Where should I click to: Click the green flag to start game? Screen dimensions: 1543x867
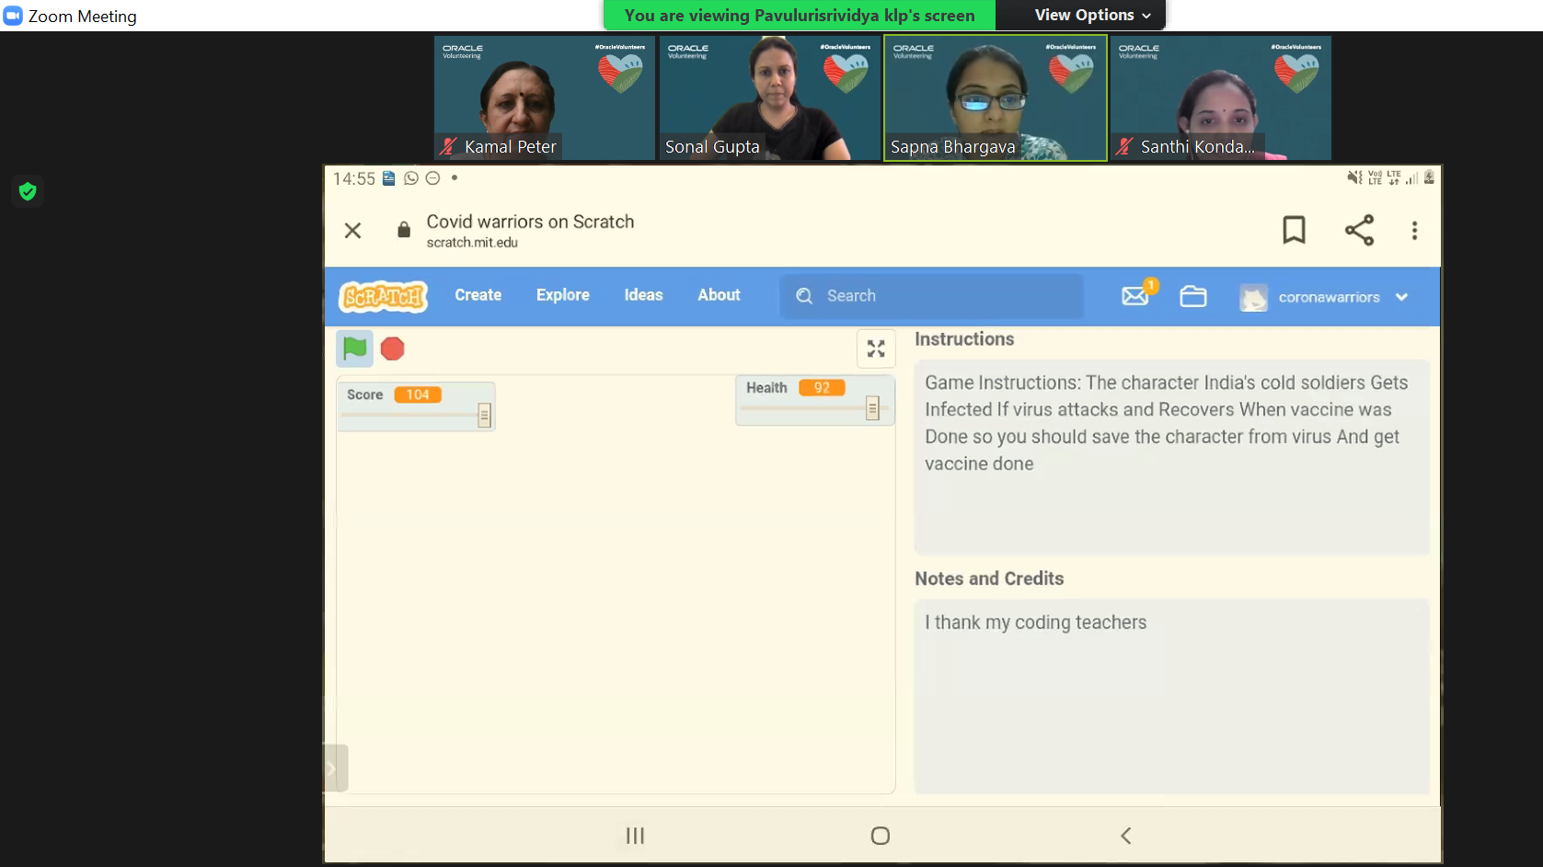354,348
